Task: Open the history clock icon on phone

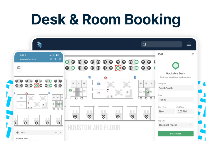Action: [x=51, y=59]
